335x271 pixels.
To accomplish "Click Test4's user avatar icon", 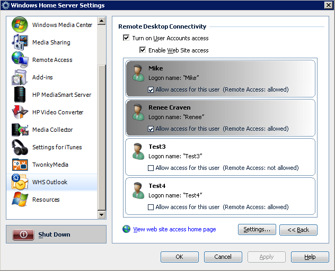I will pyautogui.click(x=138, y=191).
